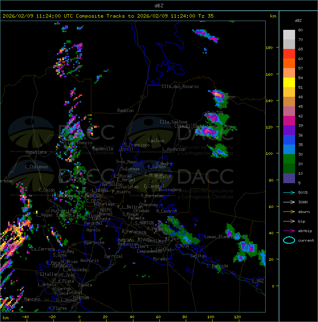The width and height of the screenshot is (318, 322).
Task: Click the Anchoris place label
Action: tap(89, 260)
